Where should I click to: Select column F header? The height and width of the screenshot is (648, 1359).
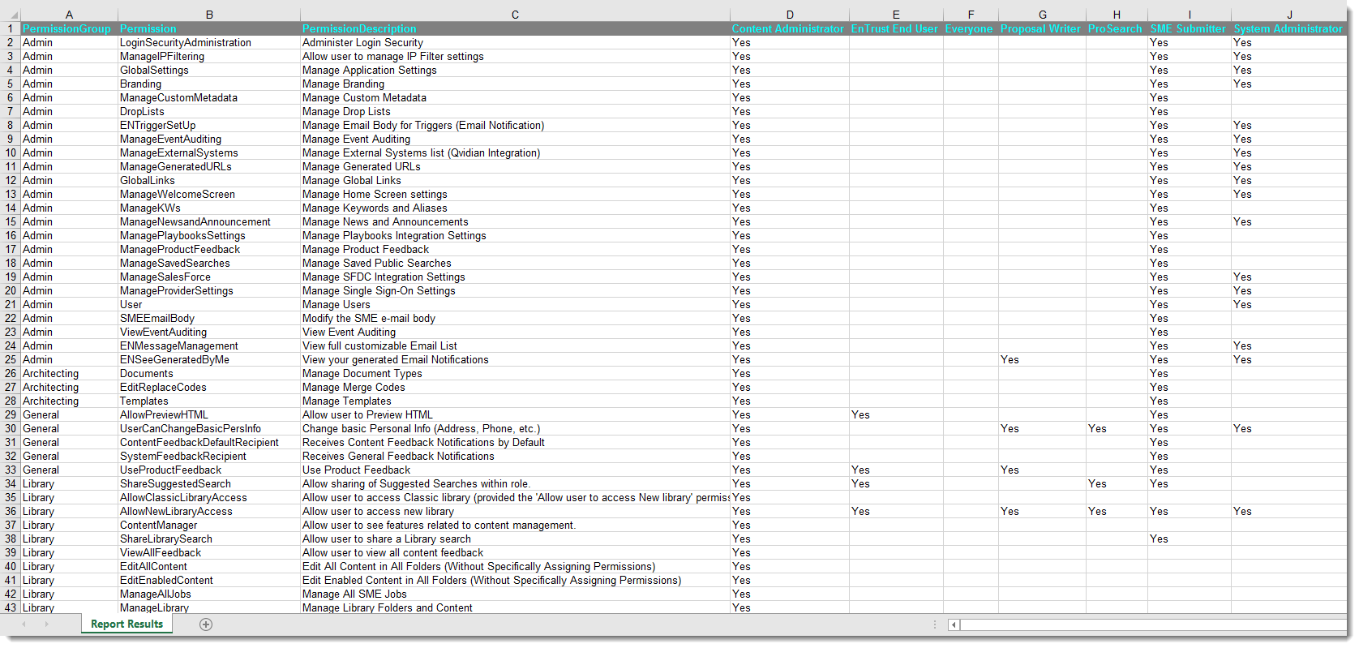971,15
